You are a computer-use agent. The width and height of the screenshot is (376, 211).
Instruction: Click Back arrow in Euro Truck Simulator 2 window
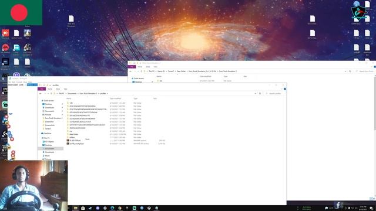pos(130,72)
